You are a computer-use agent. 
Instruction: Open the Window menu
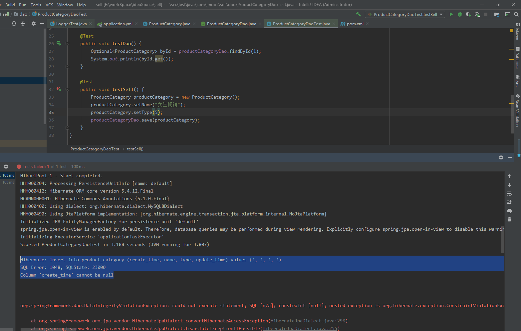tap(65, 5)
